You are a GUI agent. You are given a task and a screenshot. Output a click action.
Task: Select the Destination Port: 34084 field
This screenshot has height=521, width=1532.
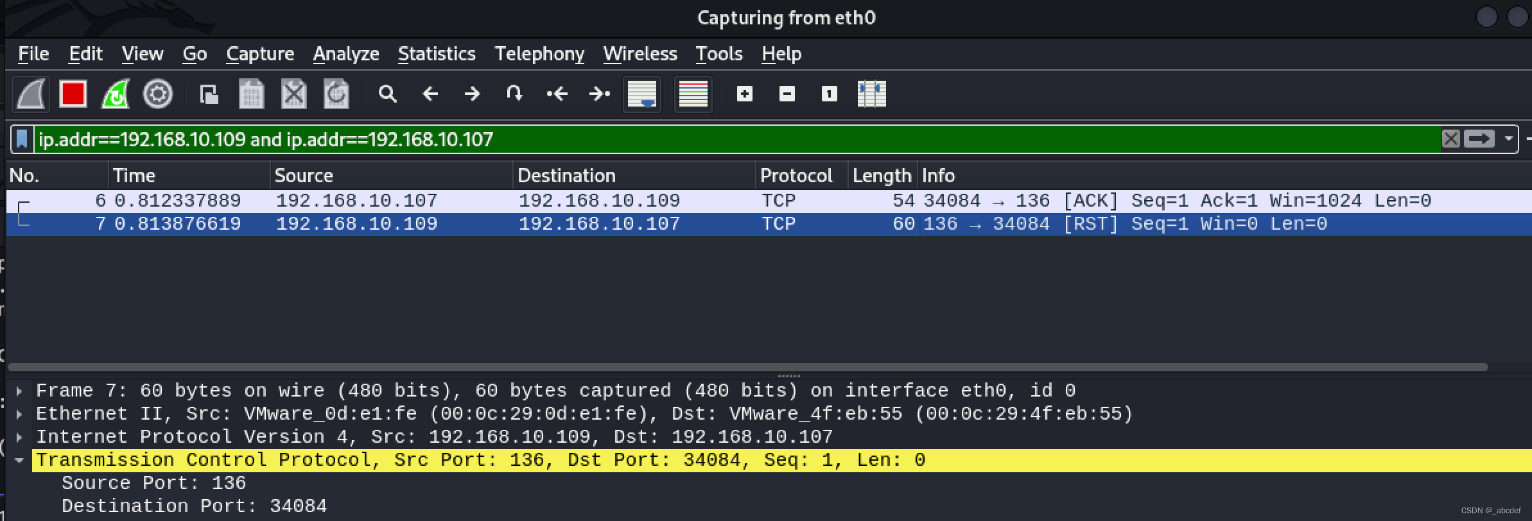coord(194,506)
